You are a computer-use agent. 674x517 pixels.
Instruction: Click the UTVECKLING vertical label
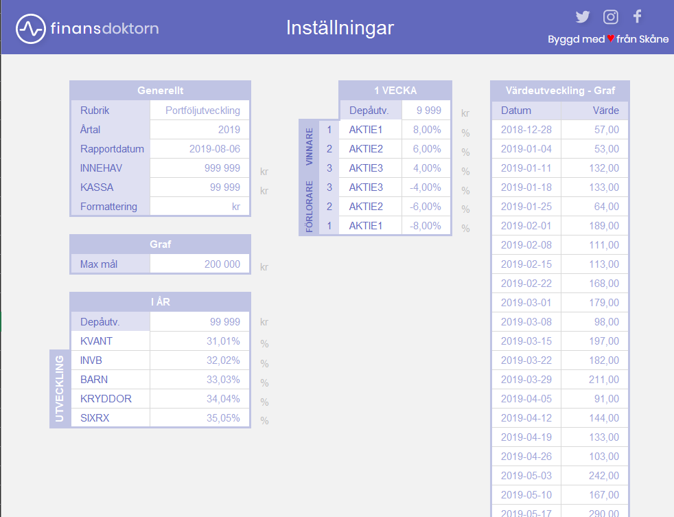(x=59, y=389)
